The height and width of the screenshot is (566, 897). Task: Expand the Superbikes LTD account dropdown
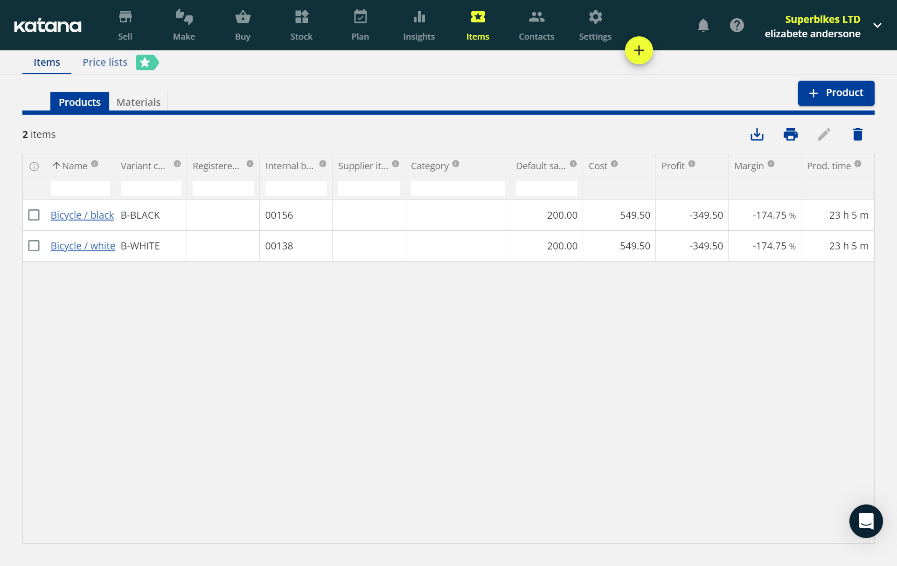tap(877, 26)
